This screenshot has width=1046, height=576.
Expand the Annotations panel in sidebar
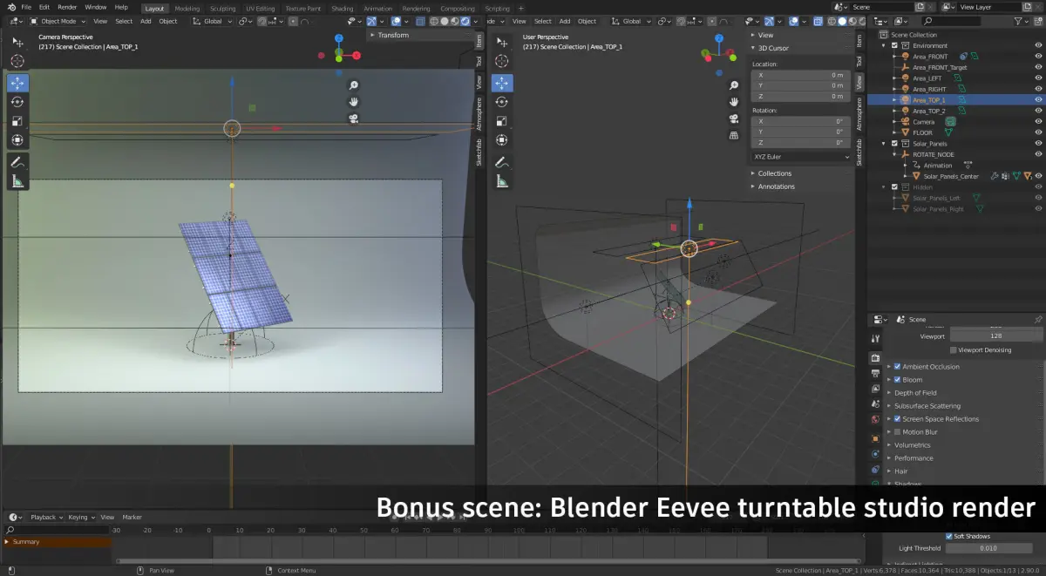pos(776,186)
